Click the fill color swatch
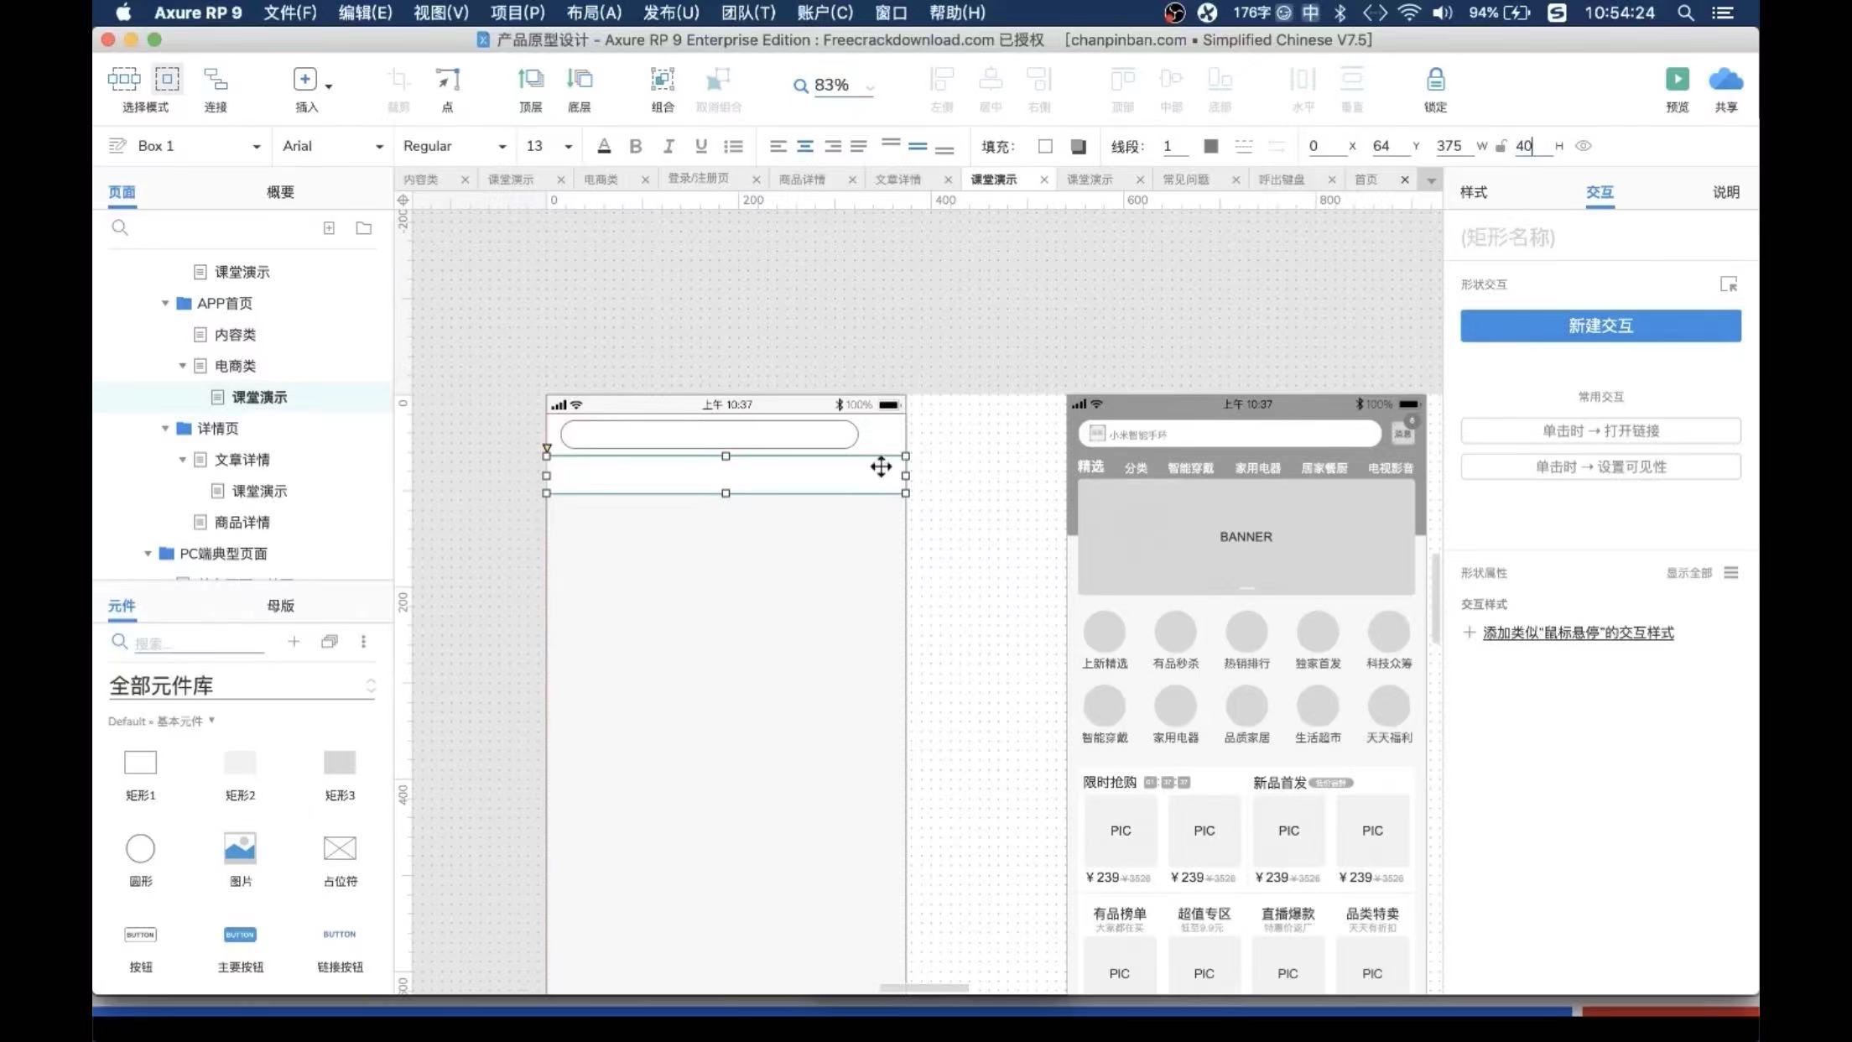 click(x=1045, y=146)
